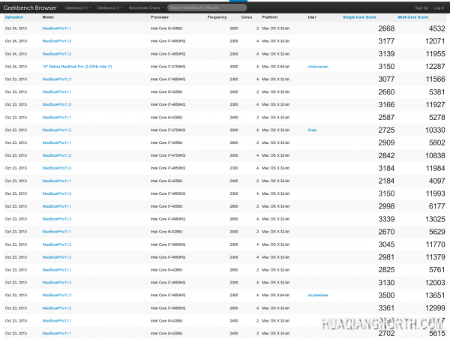Screen dimensions: 450x339
Task: Open MacBookPro11,3 result with multi-core 12071
Action: pos(56,41)
